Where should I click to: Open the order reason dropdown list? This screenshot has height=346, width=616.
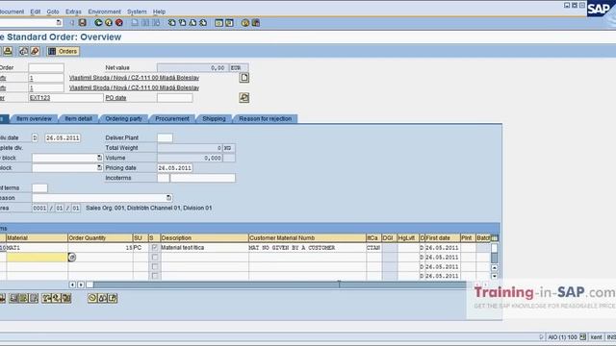tap(168, 198)
